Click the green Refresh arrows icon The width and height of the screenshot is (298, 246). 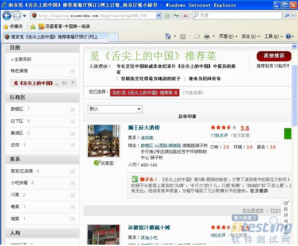[x=176, y=16]
